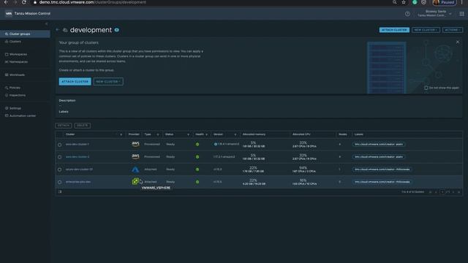Open NEW CLUSTER dropdown inside the info banner
Image resolution: width=468 pixels, height=263 pixels.
pos(108,81)
